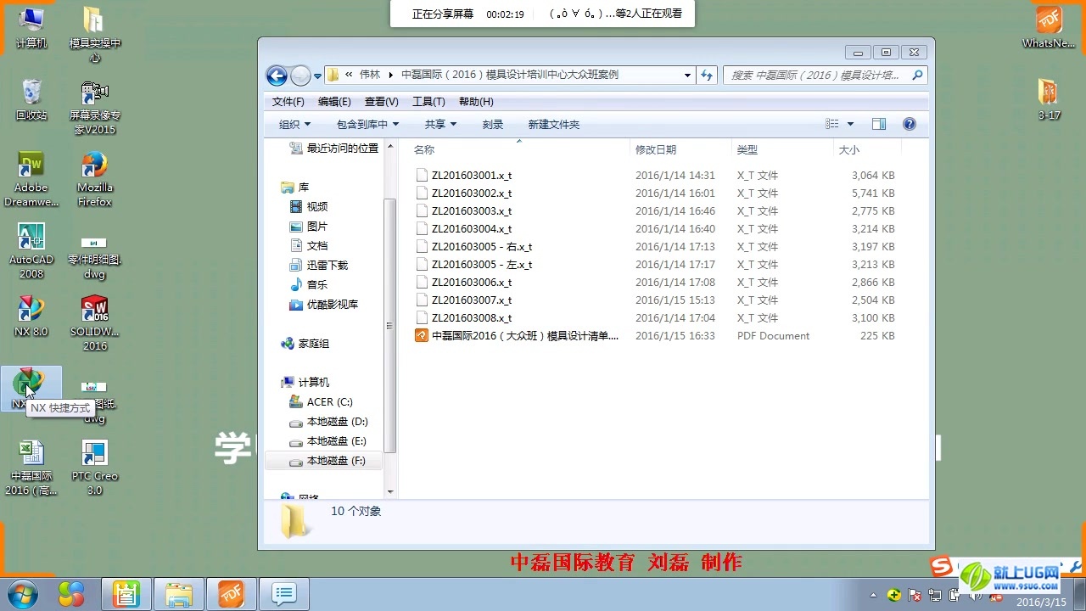Click the Explorer back navigation arrow
Viewport: 1086px width, 611px height.
[x=277, y=76]
